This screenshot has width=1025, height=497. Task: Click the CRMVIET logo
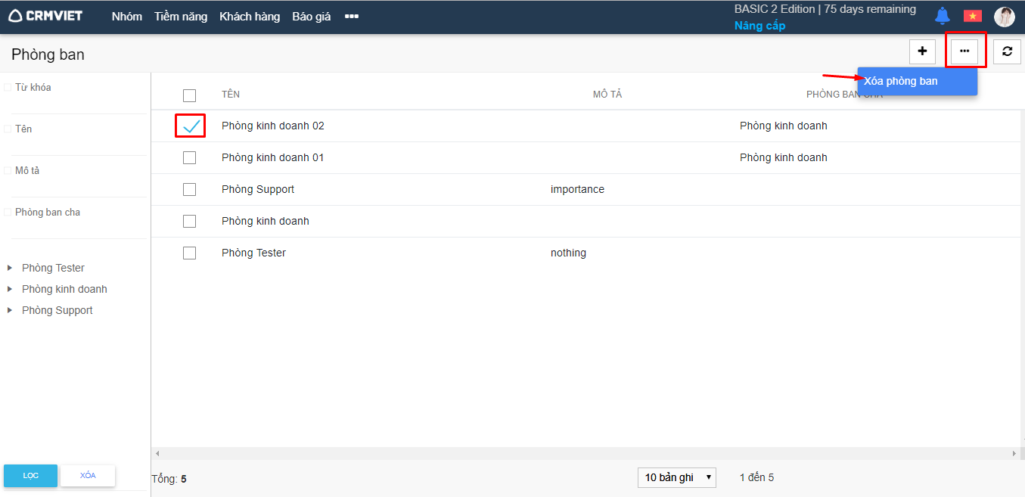[x=46, y=16]
